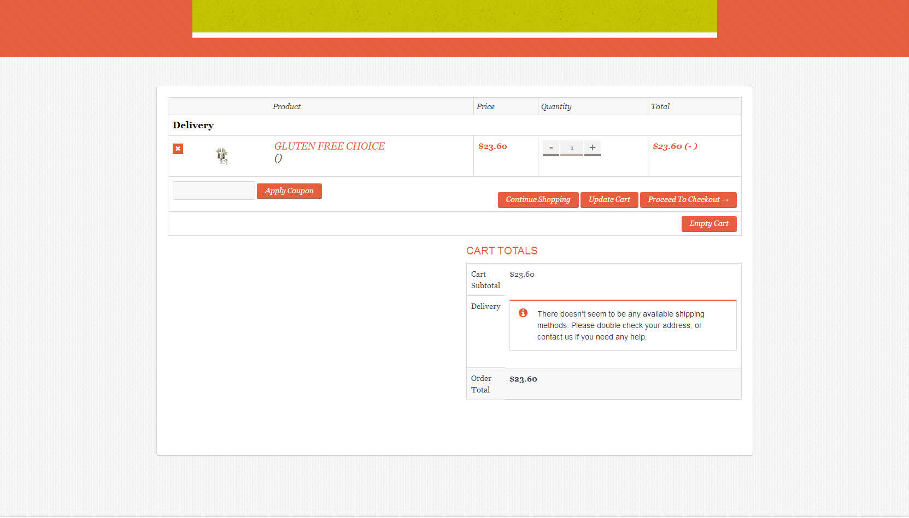This screenshot has height=518, width=909.
Task: Remove Gluten Free Choice item with red X
Action: (178, 148)
